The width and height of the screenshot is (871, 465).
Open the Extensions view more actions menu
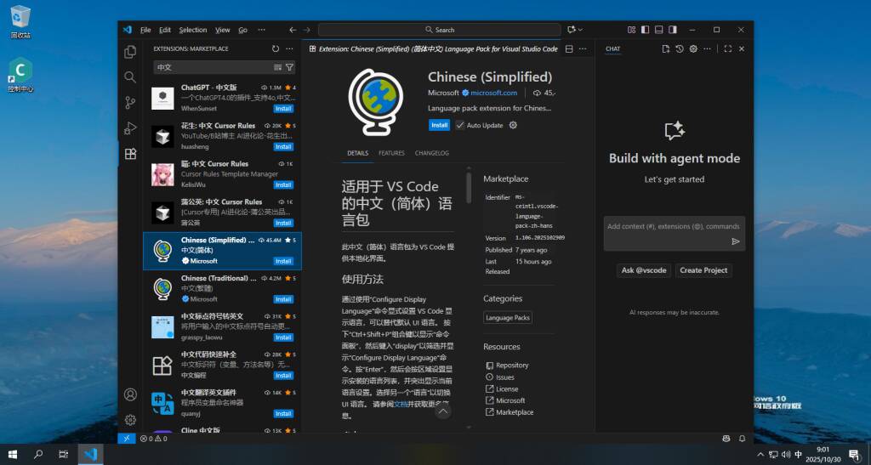[x=289, y=49]
